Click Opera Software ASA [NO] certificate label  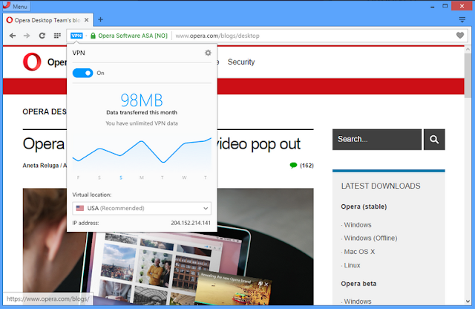pos(133,36)
